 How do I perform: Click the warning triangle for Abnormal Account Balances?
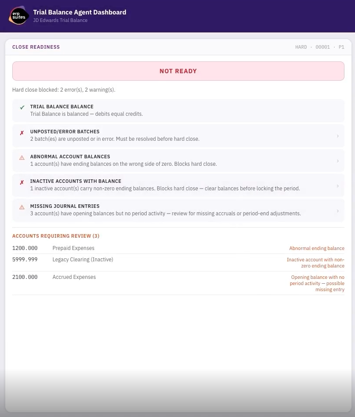pos(22,158)
